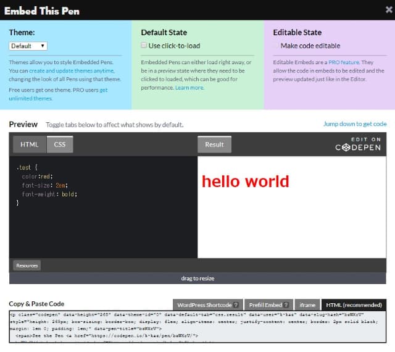Open the Resources button in embed preview
The width and height of the screenshot is (395, 352).
point(27,266)
